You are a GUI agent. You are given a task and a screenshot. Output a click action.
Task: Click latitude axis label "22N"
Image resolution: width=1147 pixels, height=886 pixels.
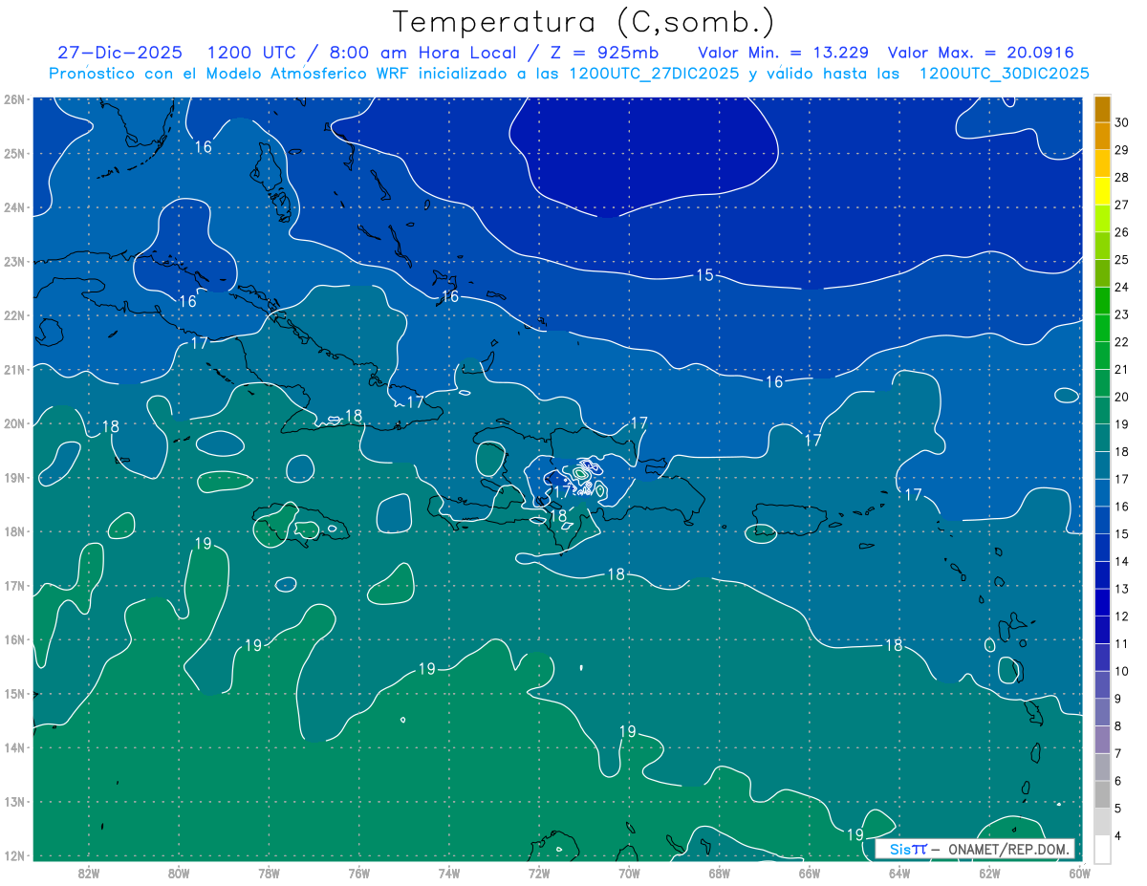[13, 315]
